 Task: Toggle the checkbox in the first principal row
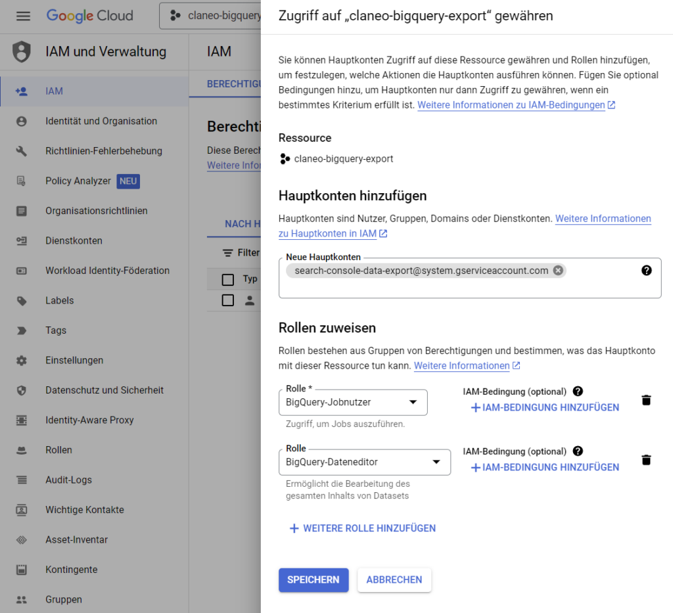(x=228, y=300)
